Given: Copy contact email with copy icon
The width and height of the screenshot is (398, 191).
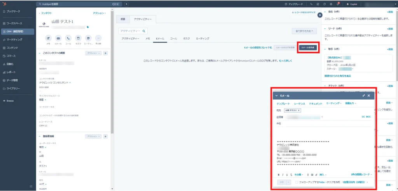Looking at the screenshot, I should pos(87,27).
